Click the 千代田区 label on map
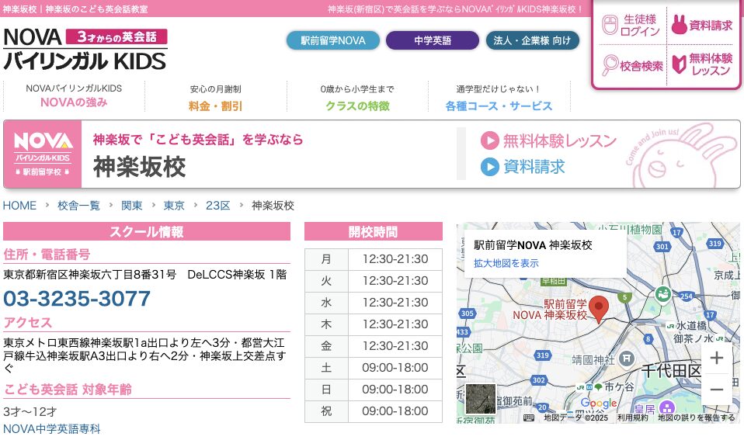The height and width of the screenshot is (440, 744). pos(672,371)
